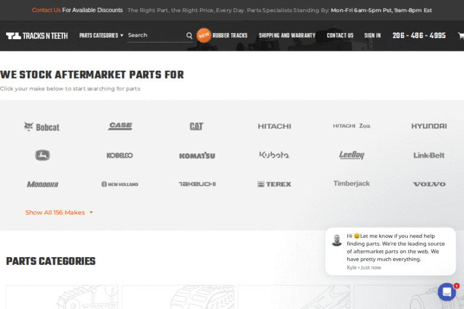Click Contact Us in top banner
This screenshot has height=309, width=464.
[x=46, y=10]
